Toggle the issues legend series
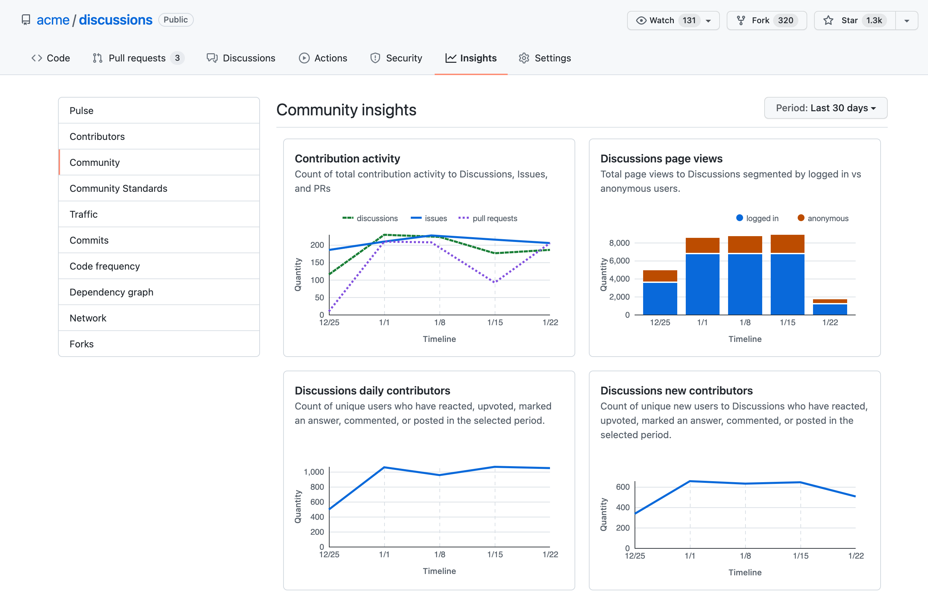Viewport: 928px width, 604px height. pos(429,218)
